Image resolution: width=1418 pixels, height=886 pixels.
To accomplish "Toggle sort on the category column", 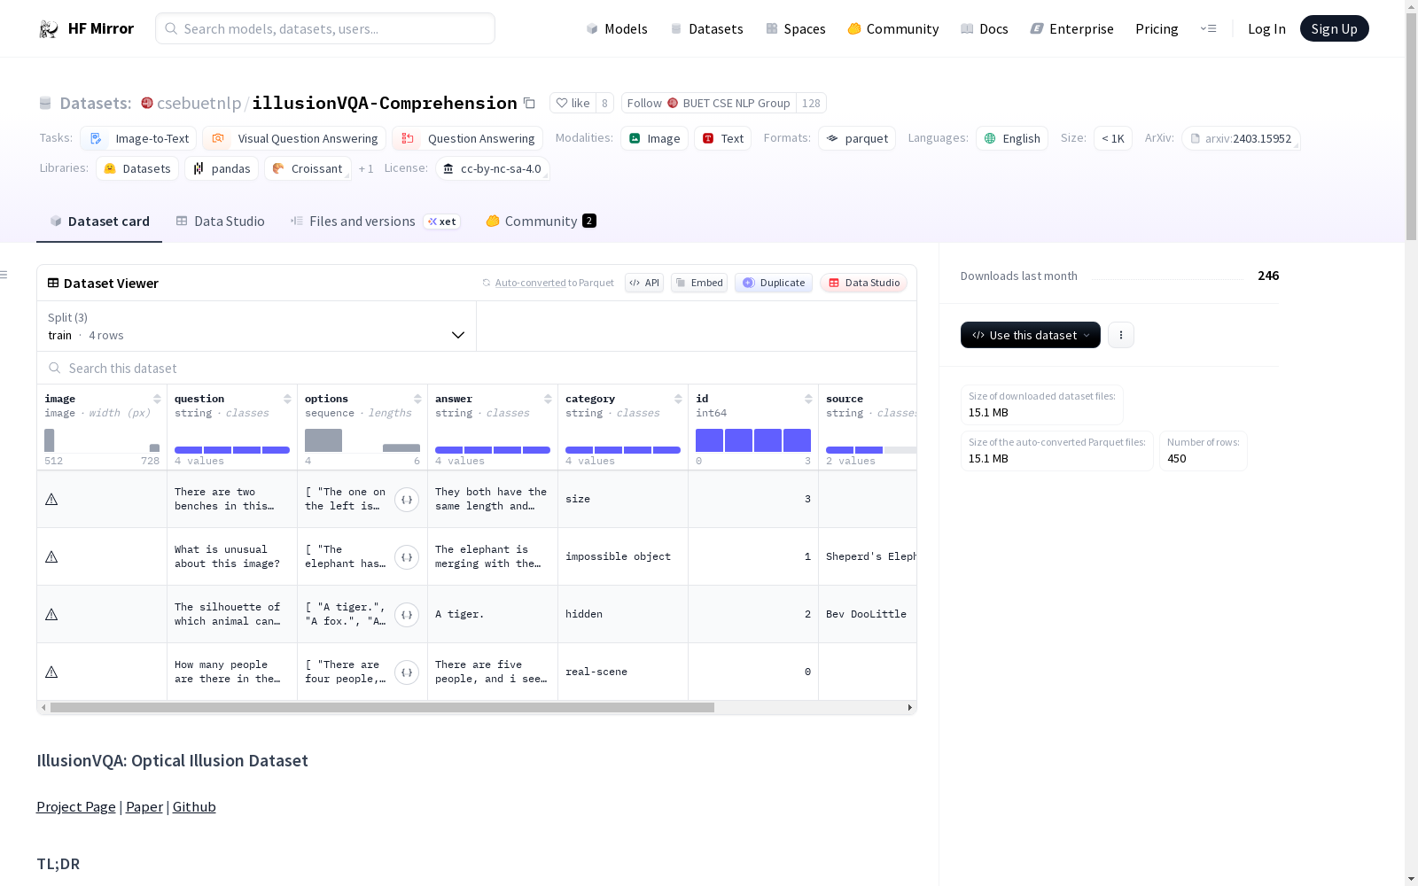I will [678, 399].
